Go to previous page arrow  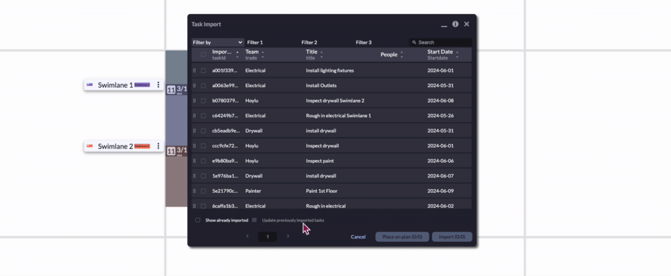point(248,236)
